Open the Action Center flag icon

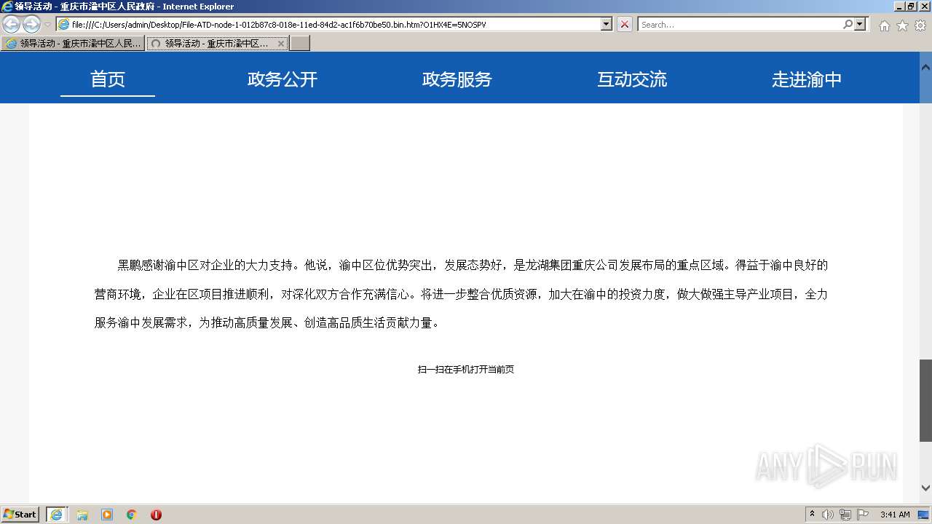coord(863,515)
